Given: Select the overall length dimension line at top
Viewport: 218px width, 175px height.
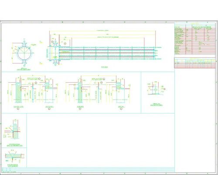Looking at the screenshot, I should 102,31.
